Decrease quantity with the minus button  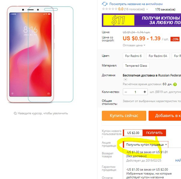pos(126,92)
